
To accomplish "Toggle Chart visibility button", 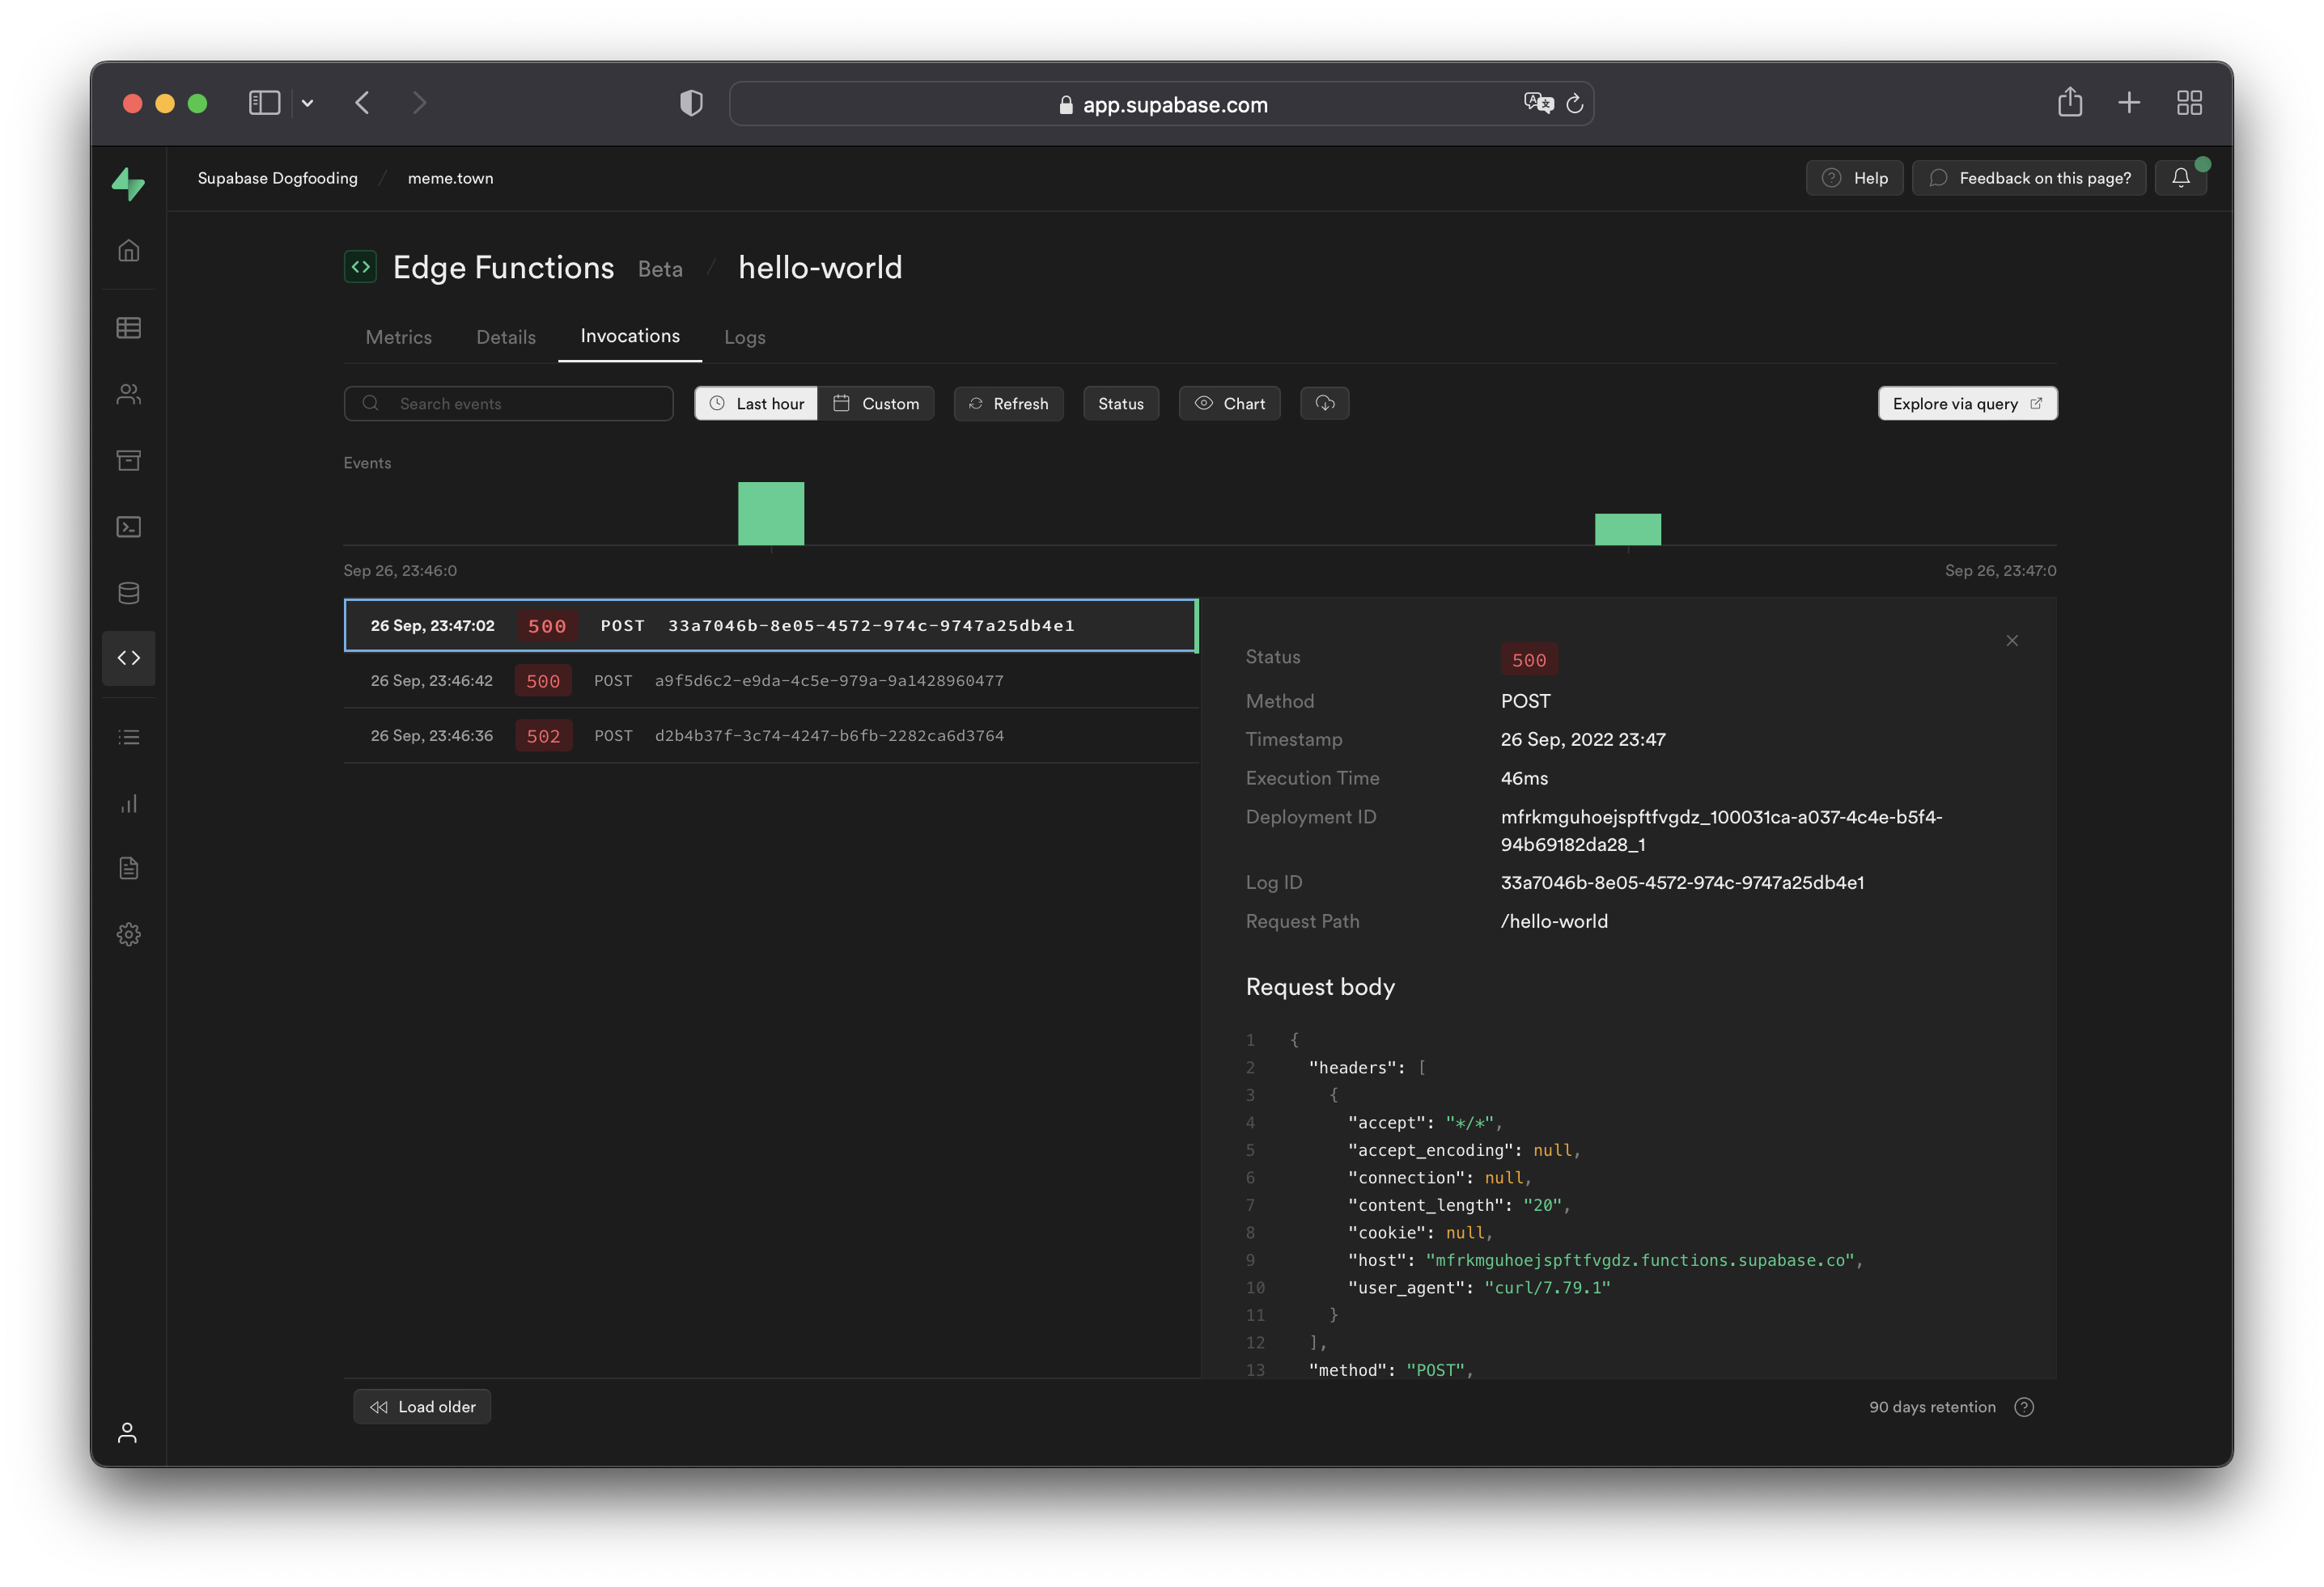I will pyautogui.click(x=1229, y=403).
